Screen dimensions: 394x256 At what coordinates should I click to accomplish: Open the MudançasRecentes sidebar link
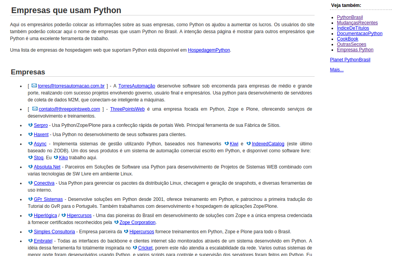click(x=357, y=23)
